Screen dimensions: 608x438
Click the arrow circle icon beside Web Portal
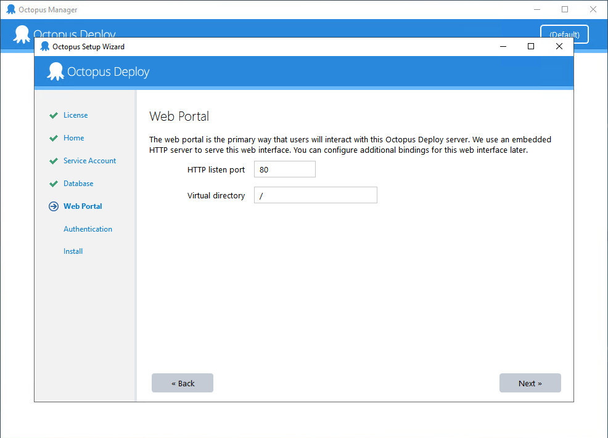coord(54,206)
